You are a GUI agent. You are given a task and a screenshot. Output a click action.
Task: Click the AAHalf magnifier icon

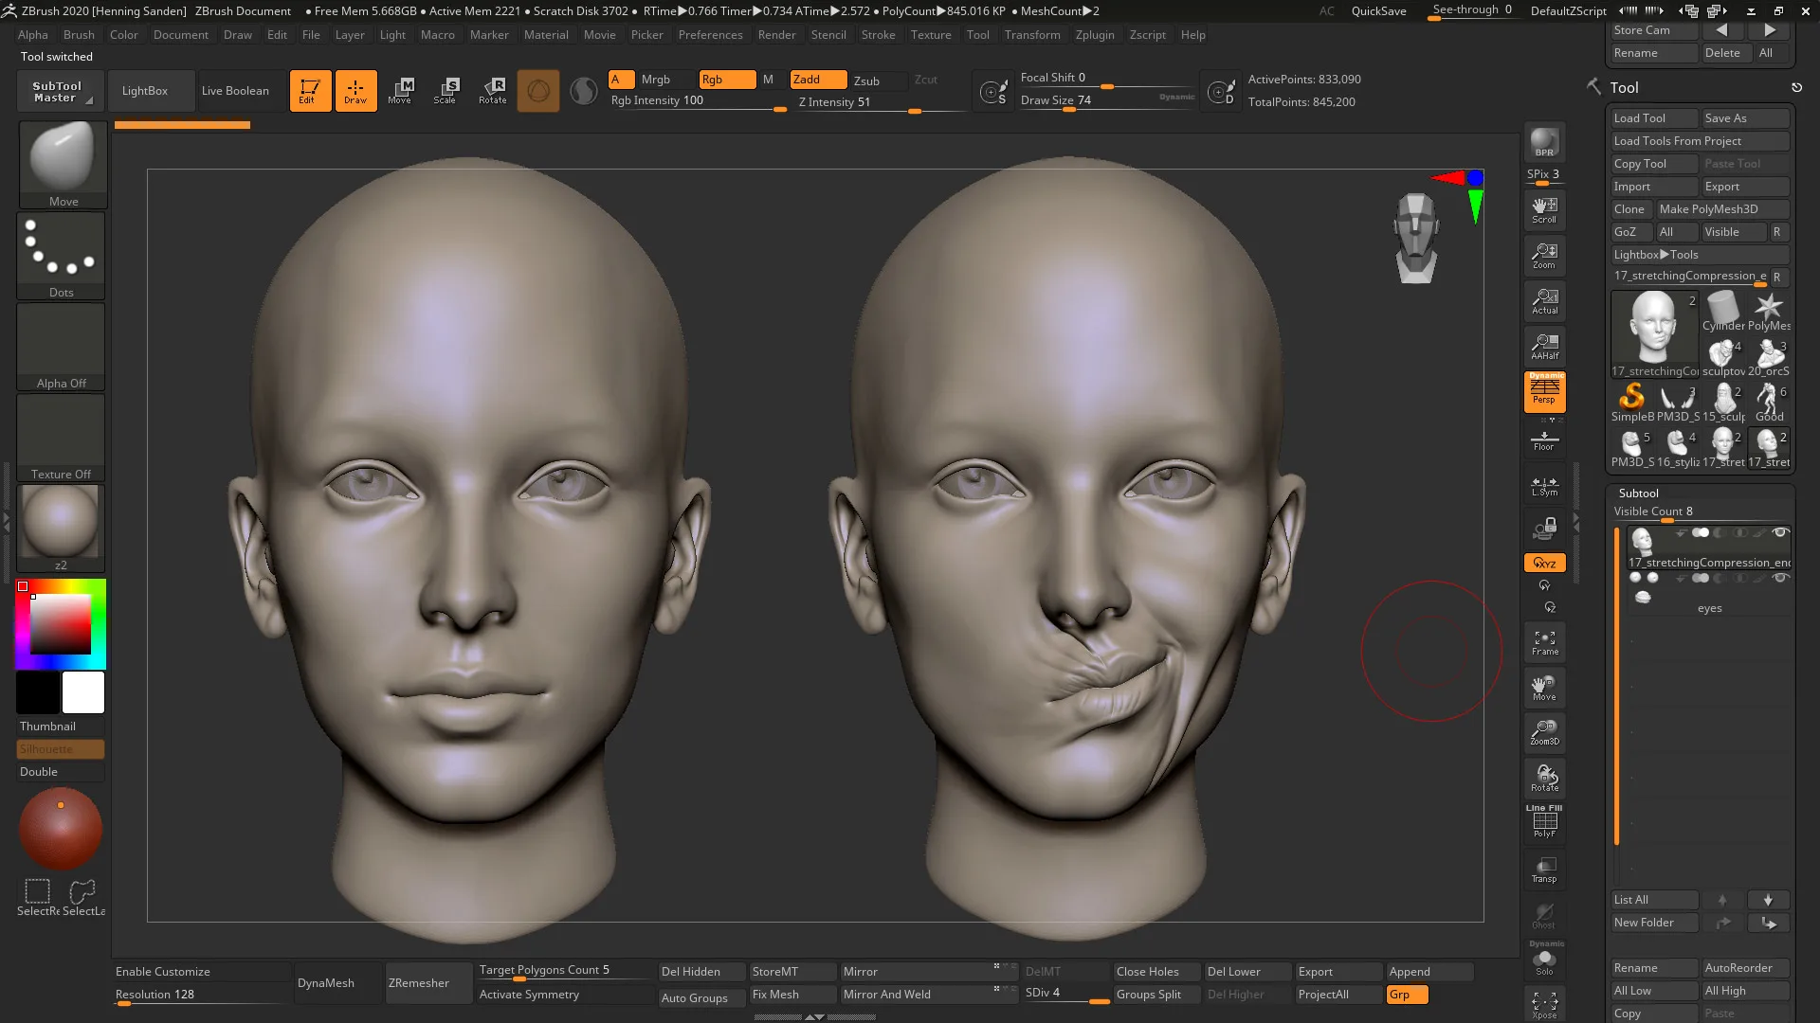(x=1544, y=346)
